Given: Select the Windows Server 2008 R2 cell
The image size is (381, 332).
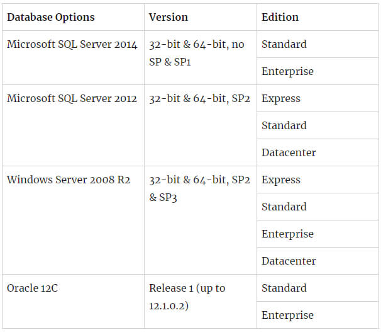Looking at the screenshot, I should click(73, 220).
